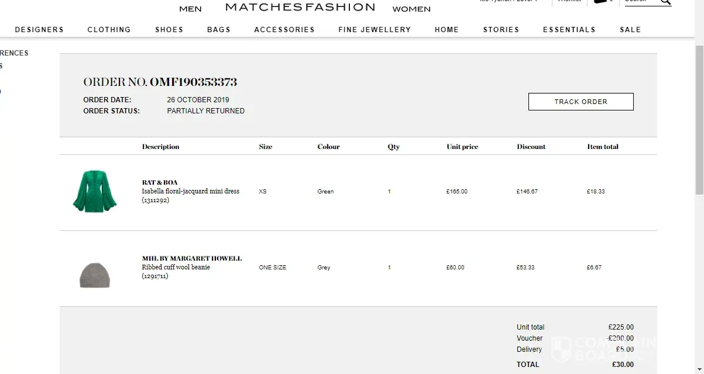Viewport: 704px width, 374px height.
Task: Switch to the Women store tab
Action: pos(411,9)
